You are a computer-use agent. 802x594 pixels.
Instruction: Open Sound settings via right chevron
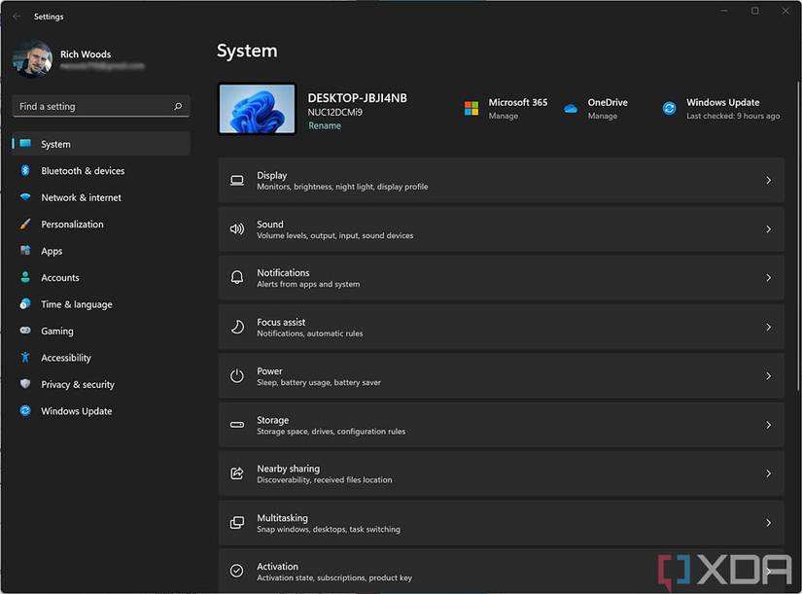click(768, 229)
